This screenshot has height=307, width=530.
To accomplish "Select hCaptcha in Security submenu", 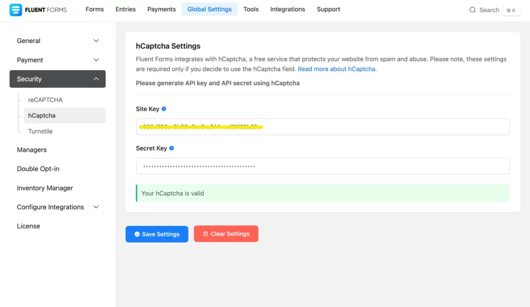I will [65, 115].
